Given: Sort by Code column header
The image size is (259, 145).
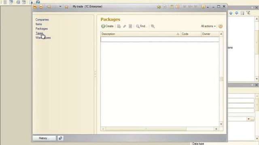Looking at the screenshot, I should click(x=191, y=34).
